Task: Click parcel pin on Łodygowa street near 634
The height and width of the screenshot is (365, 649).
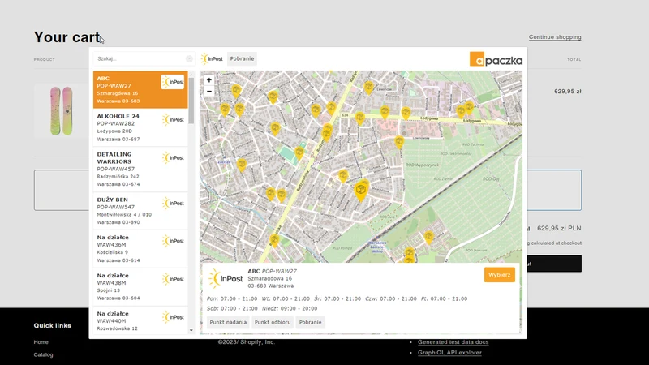Action: point(359,118)
